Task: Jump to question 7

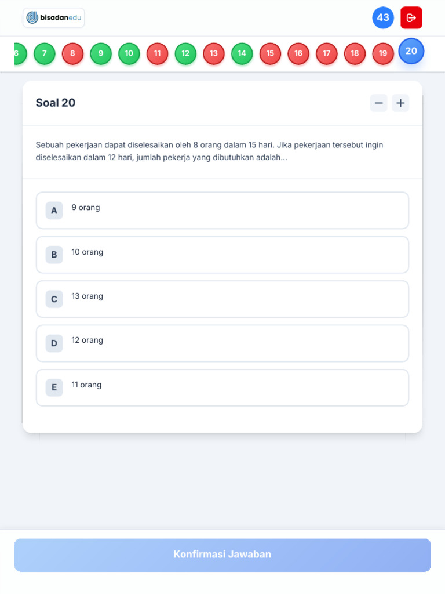Action: pyautogui.click(x=44, y=53)
